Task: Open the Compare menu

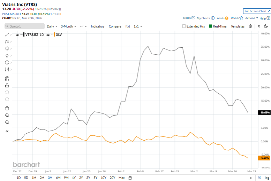Action: pos(115,26)
